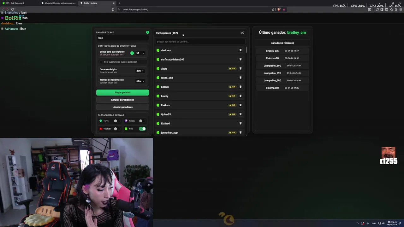Open a new browser tab
The height and width of the screenshot is (227, 404).
120,3
